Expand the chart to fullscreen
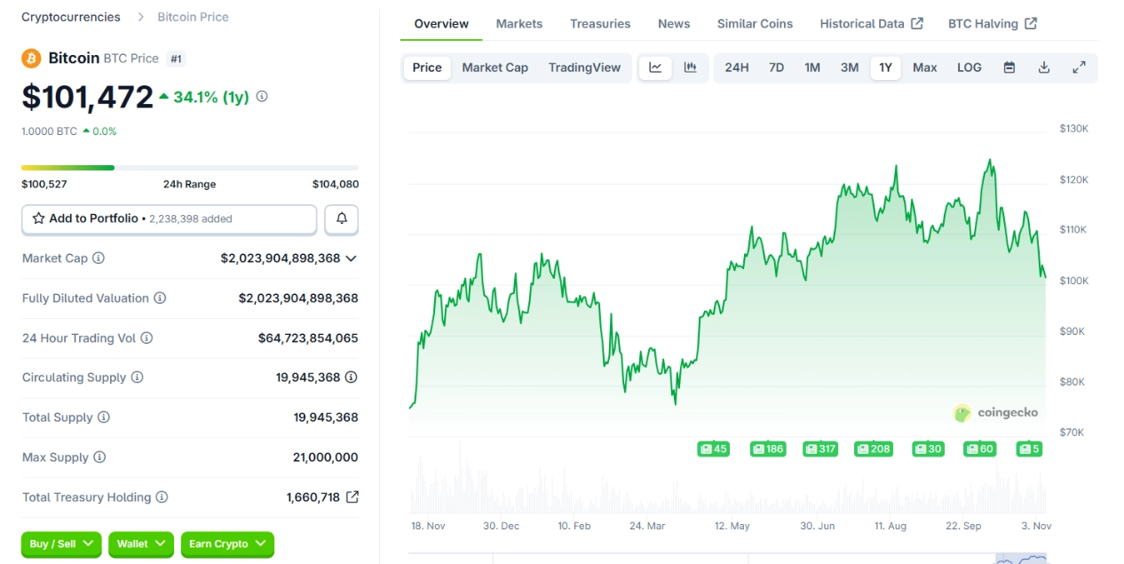The height and width of the screenshot is (564, 1124). pos(1079,67)
